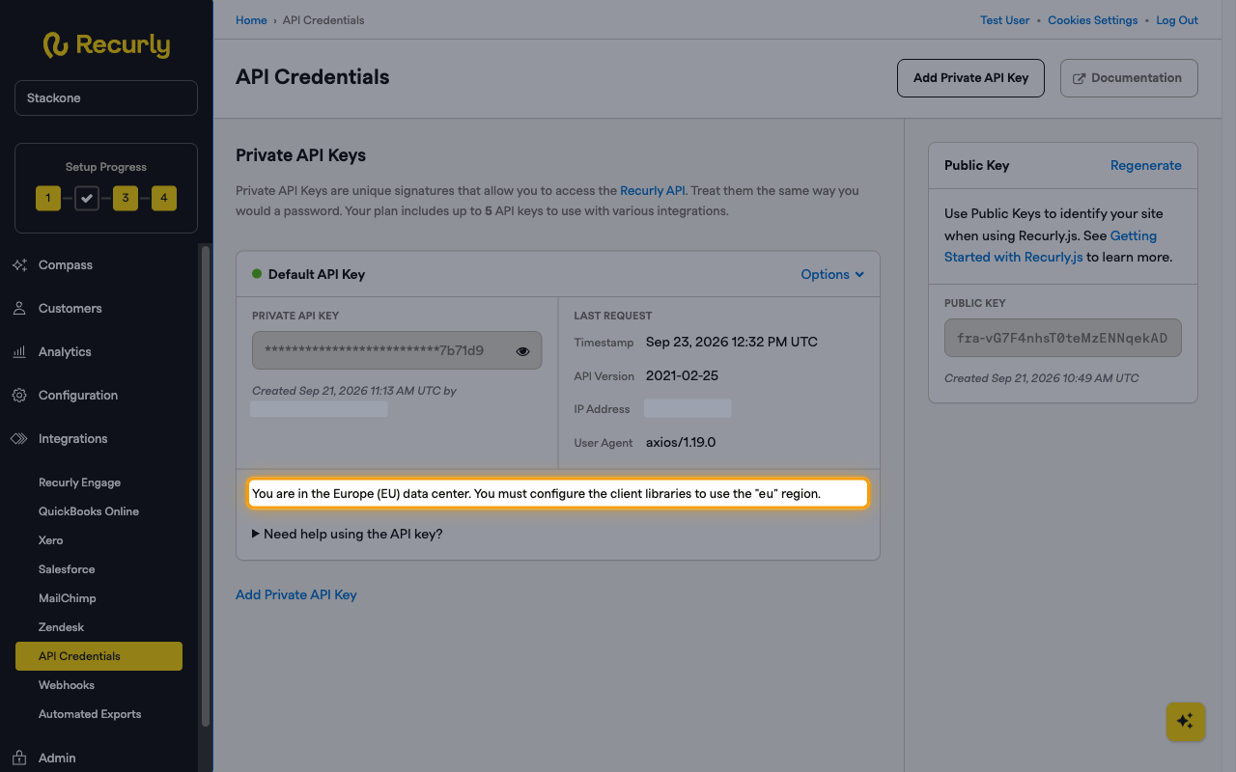Click the Recurly logo
This screenshot has height=772, width=1236.
point(106,45)
